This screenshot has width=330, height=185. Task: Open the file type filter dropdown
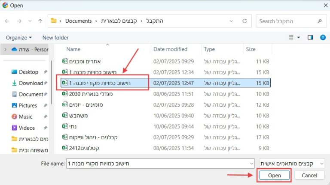292,164
